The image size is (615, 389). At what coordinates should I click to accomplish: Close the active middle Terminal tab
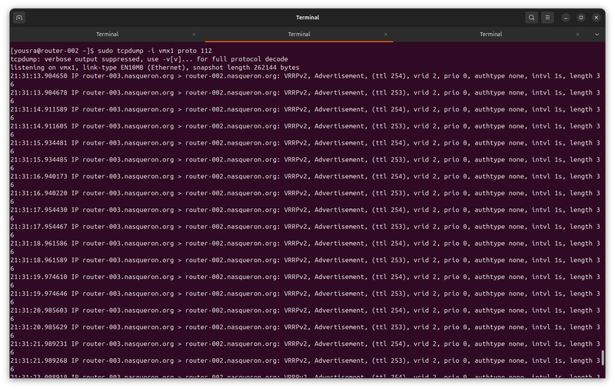click(x=386, y=35)
